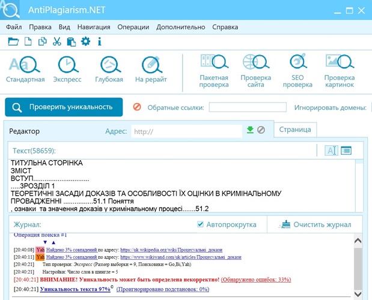Click 'Настройки: Число слов в шингле = 5' line
The image size is (372, 300).
(x=80, y=272)
